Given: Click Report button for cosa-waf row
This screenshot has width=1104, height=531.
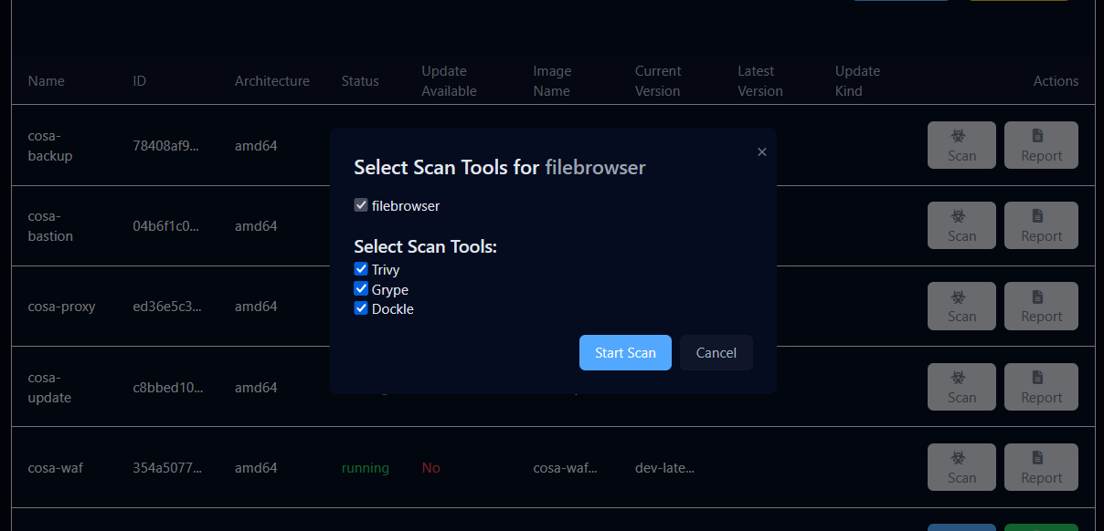Looking at the screenshot, I should tap(1041, 467).
